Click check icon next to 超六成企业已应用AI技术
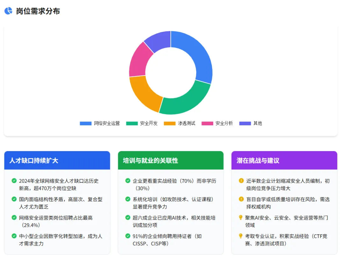344x258 pixels. [x=128, y=217]
